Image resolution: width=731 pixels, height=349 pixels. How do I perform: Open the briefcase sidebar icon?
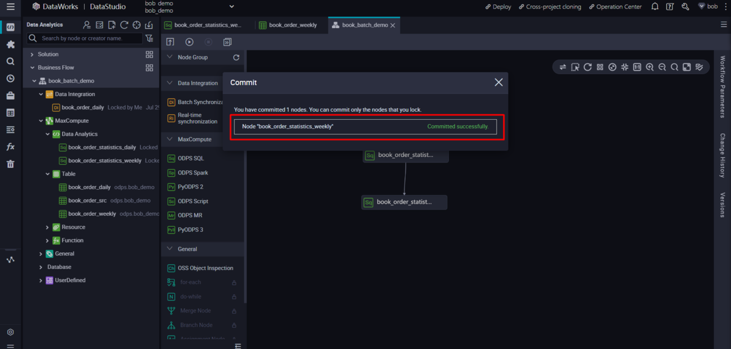coord(10,95)
